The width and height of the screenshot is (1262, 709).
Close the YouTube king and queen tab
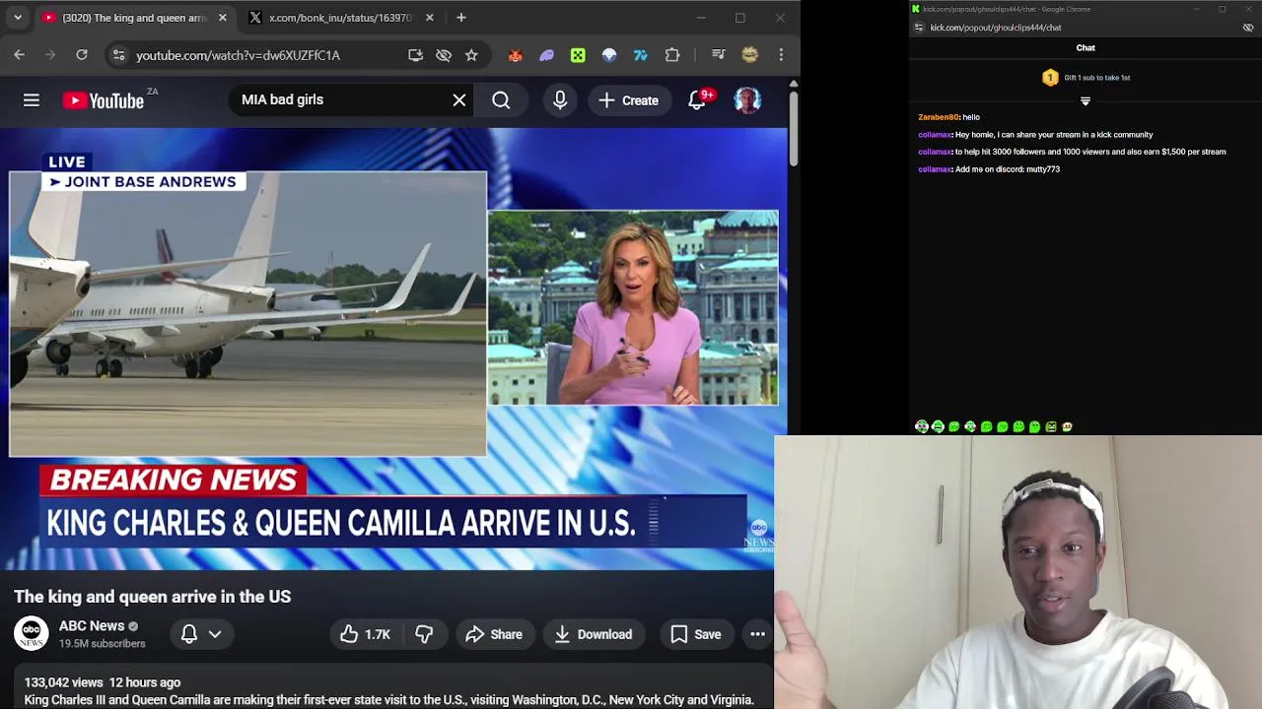[x=223, y=18]
